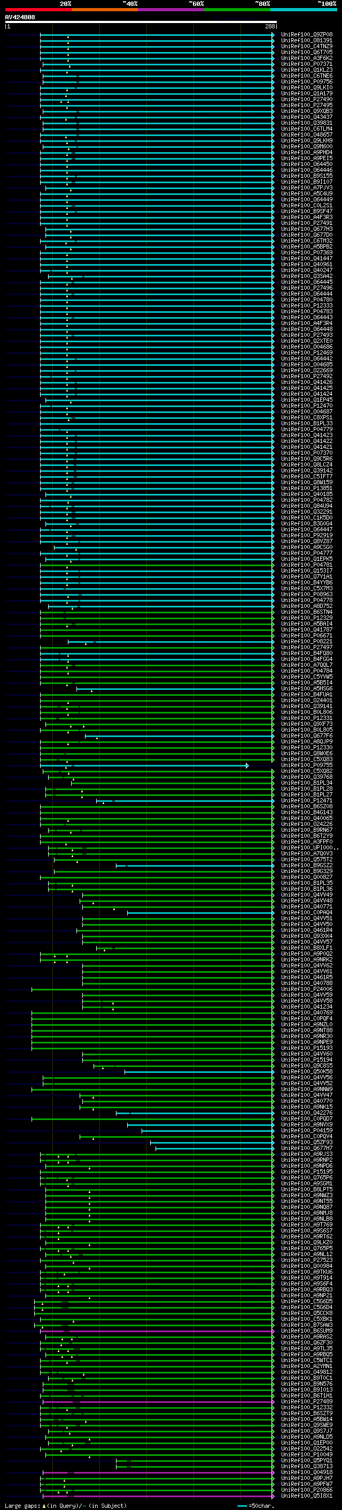Select the UniRef100_P04159 label
The width and height of the screenshot is (342, 1510).
tap(307, 1130)
